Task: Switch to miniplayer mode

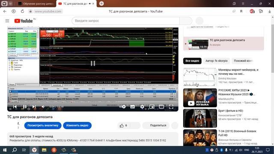Action: pyautogui.click(x=152, y=107)
